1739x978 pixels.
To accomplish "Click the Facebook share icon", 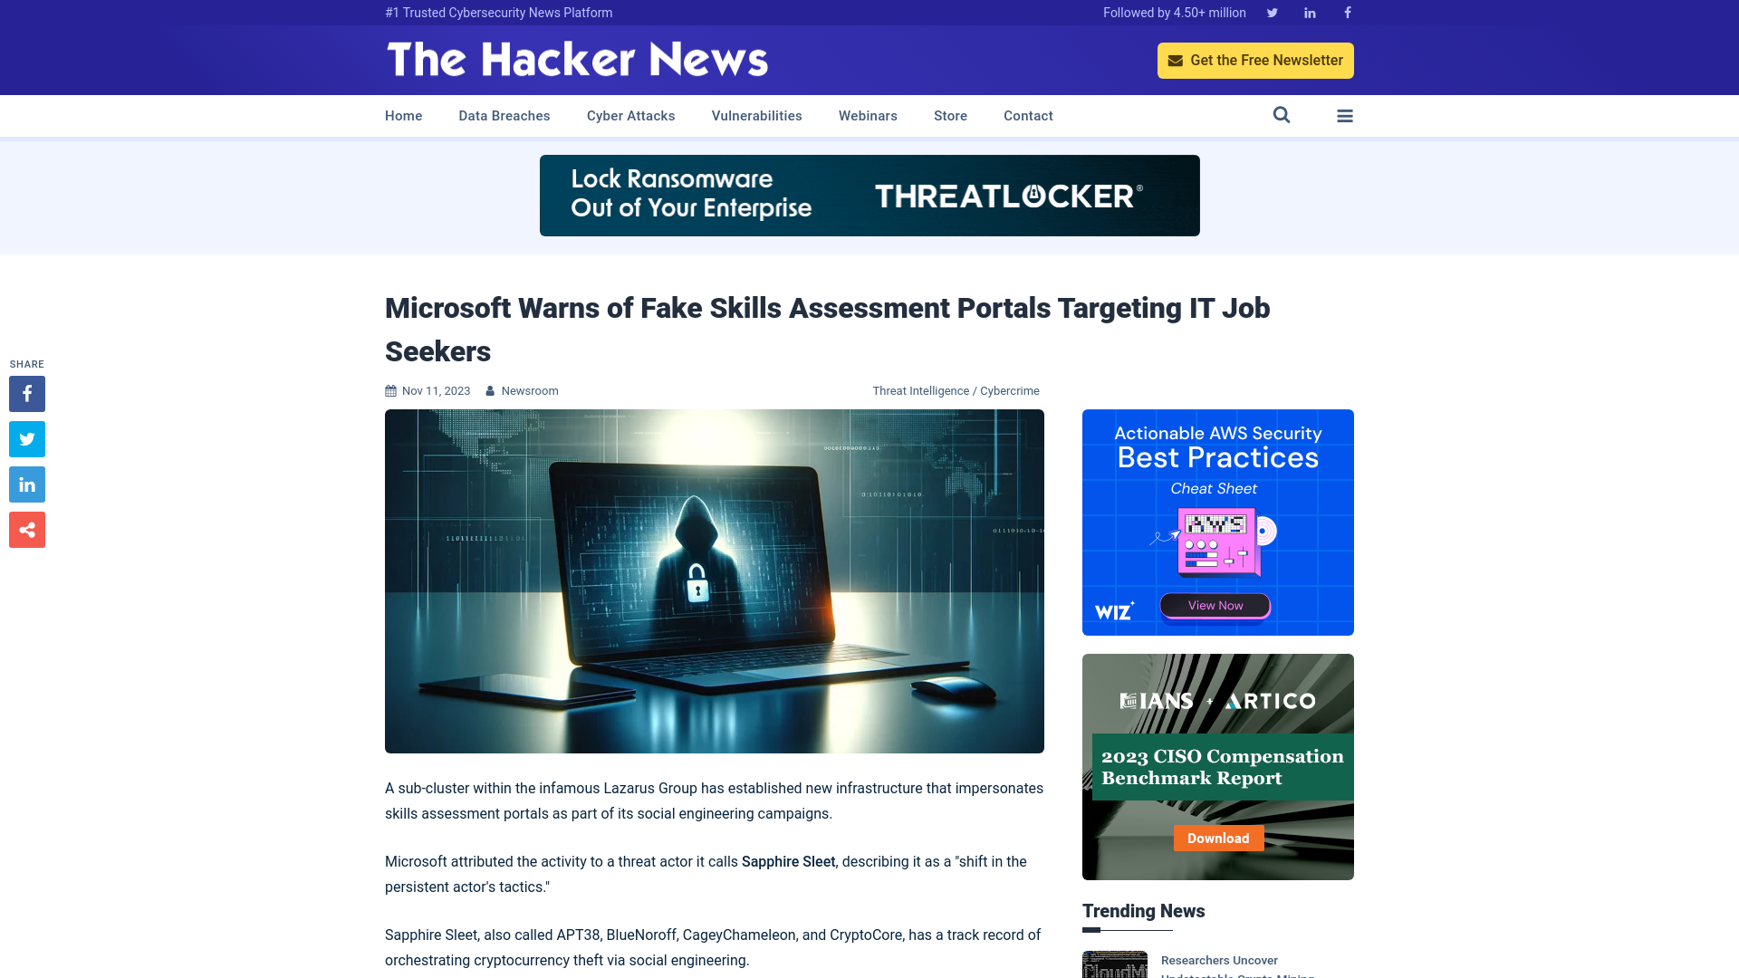I will tap(26, 394).
